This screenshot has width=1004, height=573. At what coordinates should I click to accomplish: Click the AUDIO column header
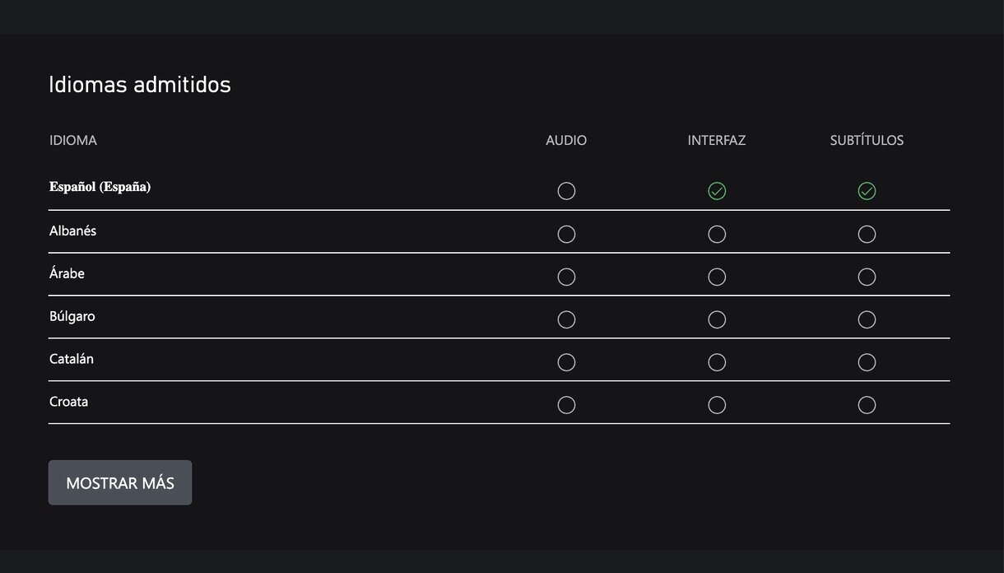(566, 141)
